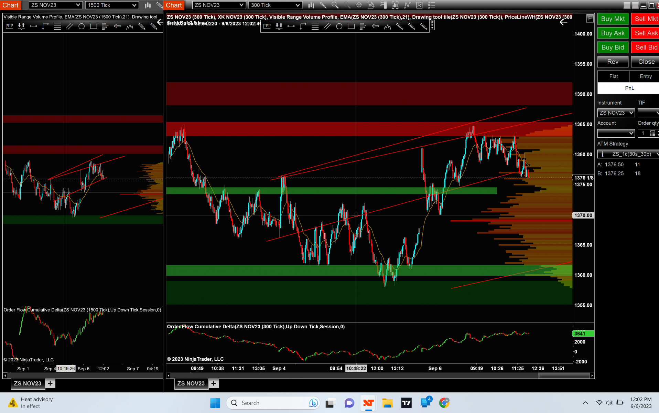The height and width of the screenshot is (413, 659).
Task: Click the taskbar Search box
Action: pyautogui.click(x=273, y=403)
